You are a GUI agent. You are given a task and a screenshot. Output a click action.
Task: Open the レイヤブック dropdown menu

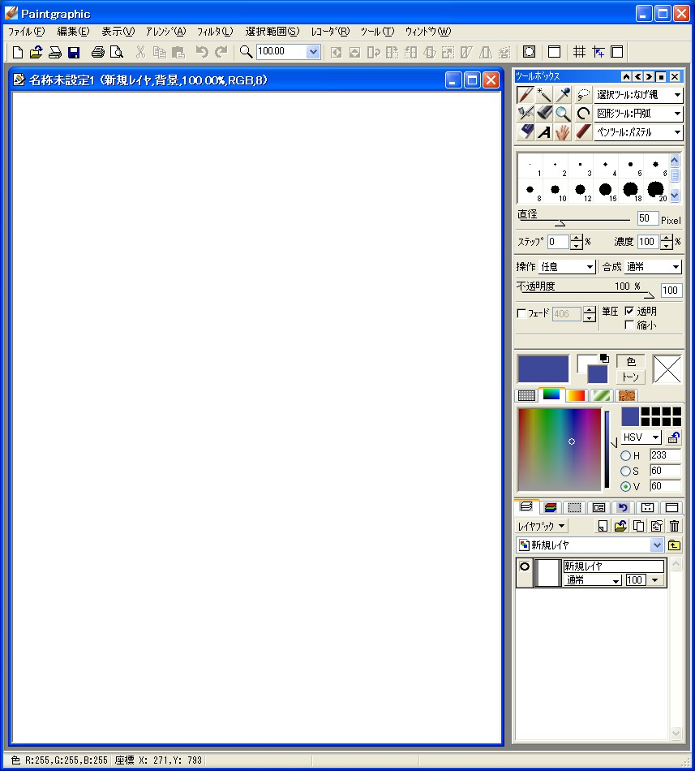pos(542,526)
